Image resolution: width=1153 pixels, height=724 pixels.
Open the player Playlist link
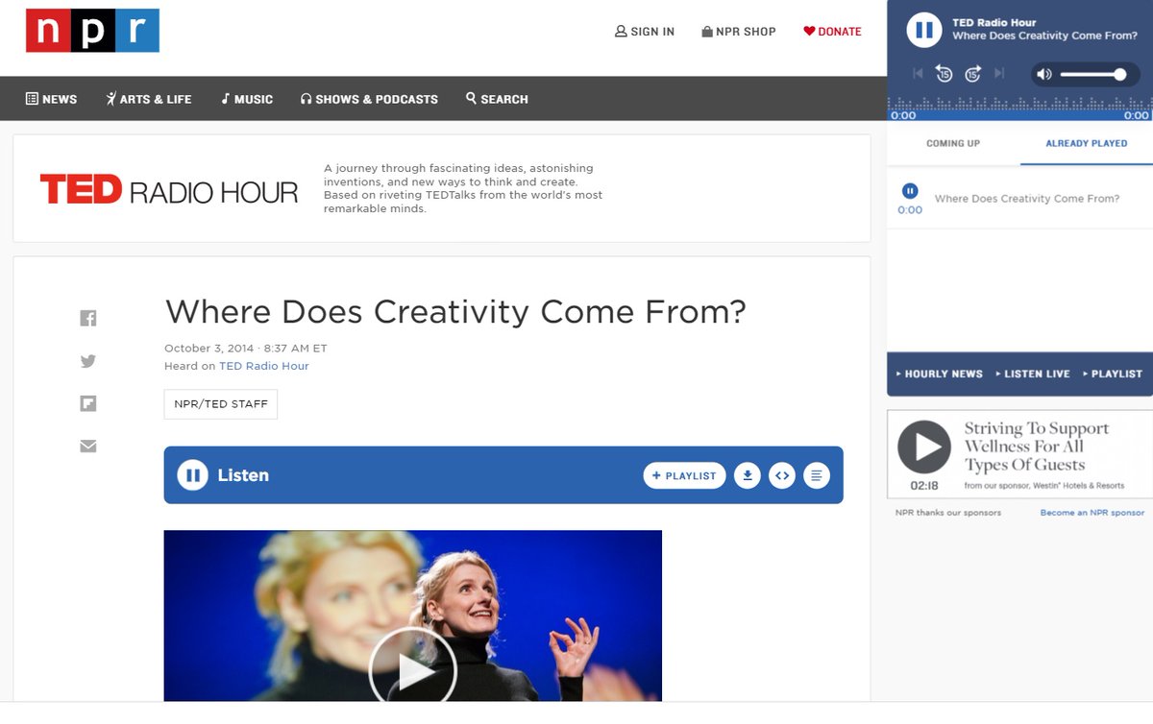(1113, 374)
